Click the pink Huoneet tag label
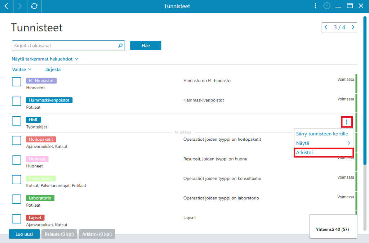The width and height of the screenshot is (369, 243). 37,159
